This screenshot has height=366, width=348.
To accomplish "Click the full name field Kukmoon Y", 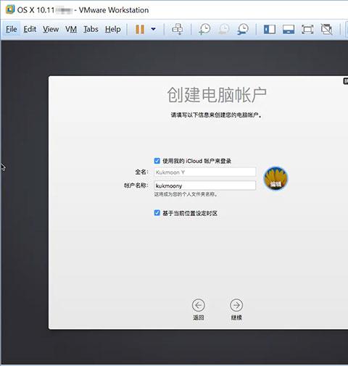I will point(204,172).
